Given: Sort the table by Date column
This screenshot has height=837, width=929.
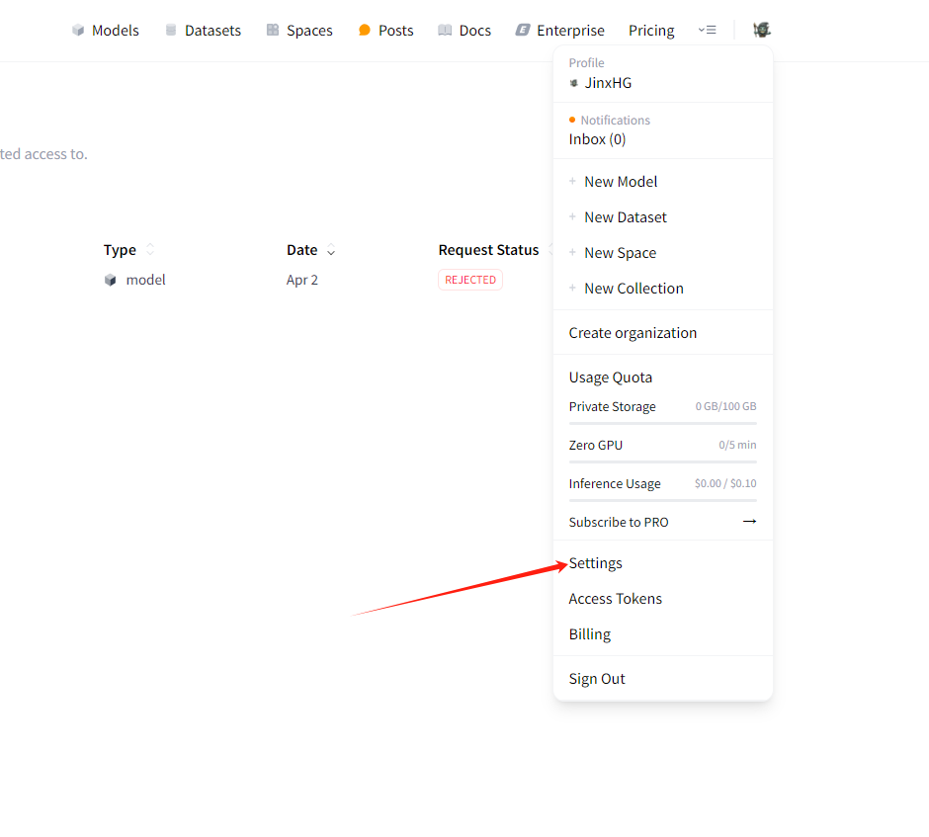Looking at the screenshot, I should [x=331, y=250].
